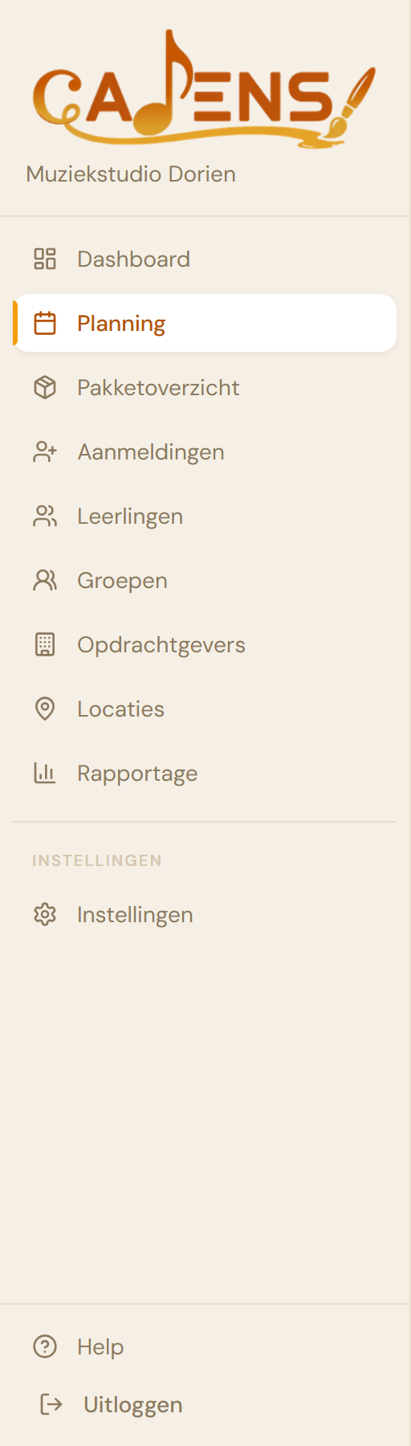Open the Help link
Image resolution: width=411 pixels, height=1446 pixels.
79,1346
